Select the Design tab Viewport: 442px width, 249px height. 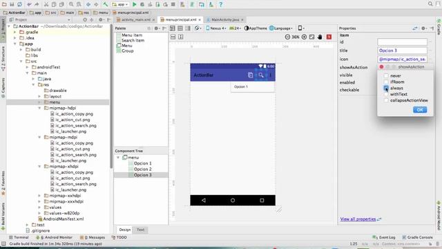[124, 230]
